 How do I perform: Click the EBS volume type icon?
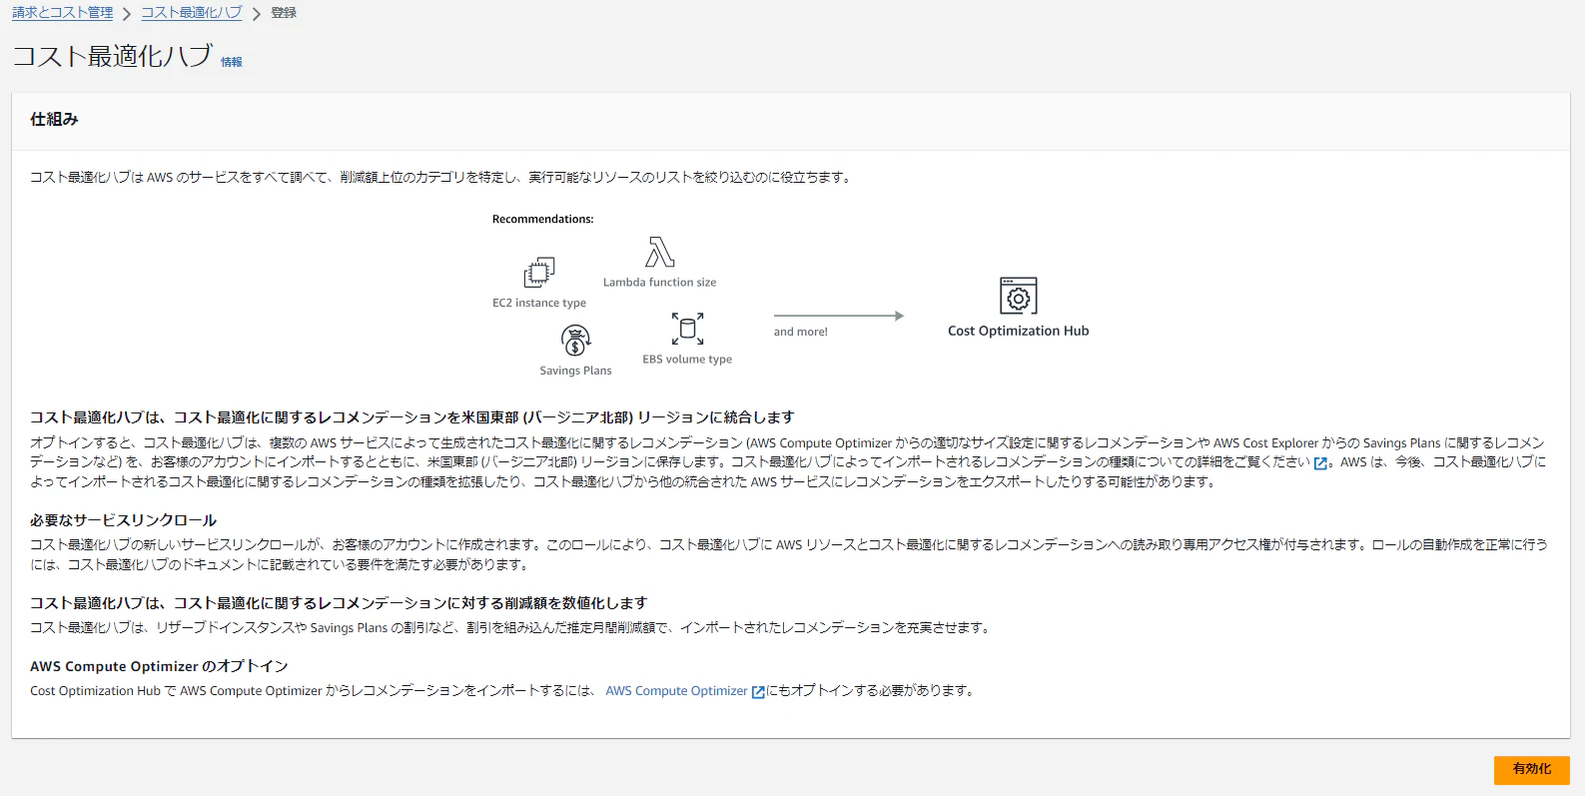(x=687, y=329)
